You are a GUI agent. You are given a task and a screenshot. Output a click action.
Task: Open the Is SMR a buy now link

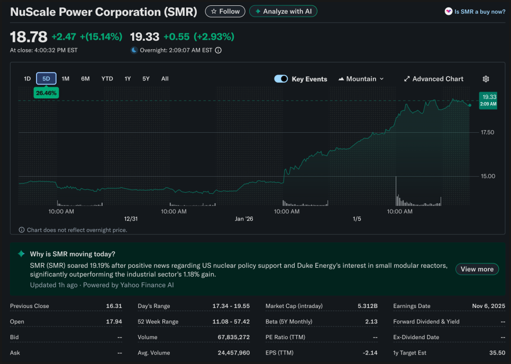(479, 12)
